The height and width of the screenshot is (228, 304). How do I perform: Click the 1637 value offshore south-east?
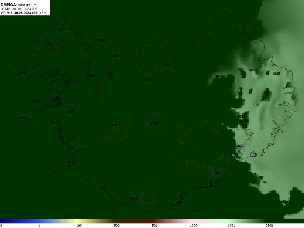coord(253,173)
